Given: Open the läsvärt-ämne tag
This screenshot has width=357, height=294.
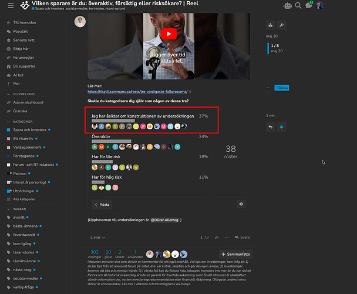Looking at the screenshot, I should point(24,260).
